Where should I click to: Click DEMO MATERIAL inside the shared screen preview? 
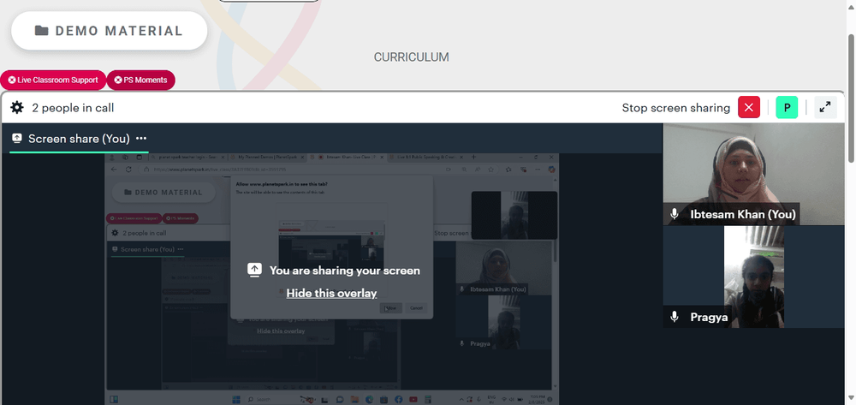tap(163, 192)
